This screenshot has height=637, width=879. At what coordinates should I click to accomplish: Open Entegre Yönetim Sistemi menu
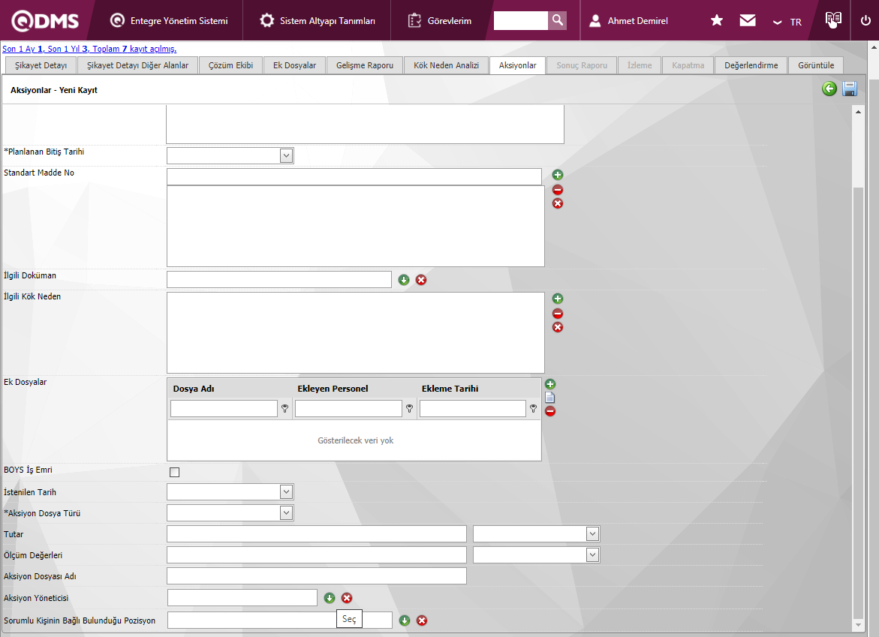(169, 21)
